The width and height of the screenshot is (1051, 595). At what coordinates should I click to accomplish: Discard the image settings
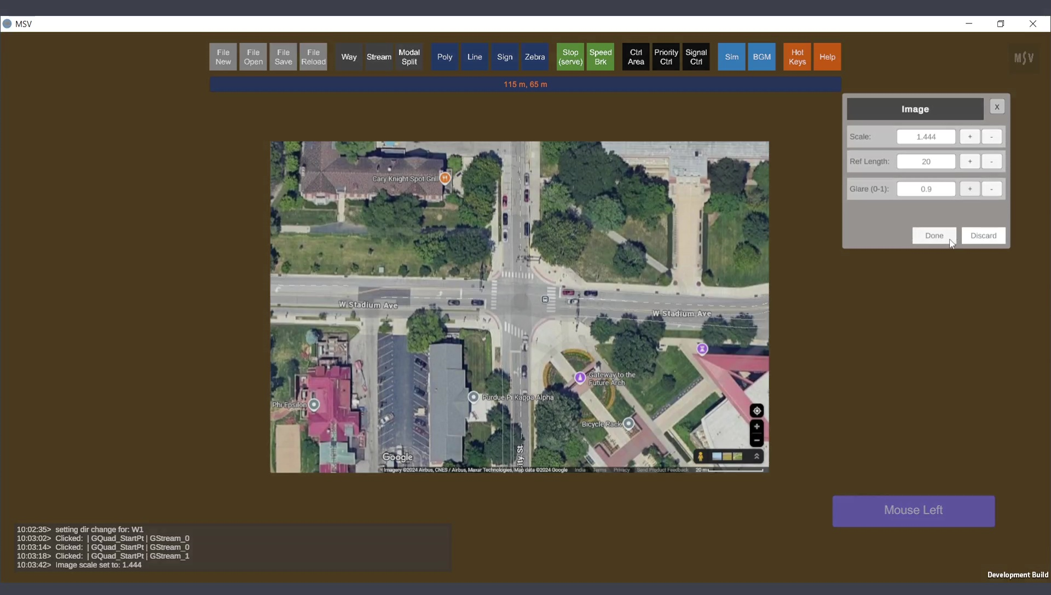point(983,236)
